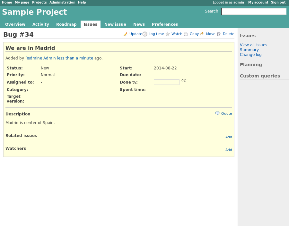Open Administration in top menu
The width and height of the screenshot is (289, 226).
[x=62, y=2]
